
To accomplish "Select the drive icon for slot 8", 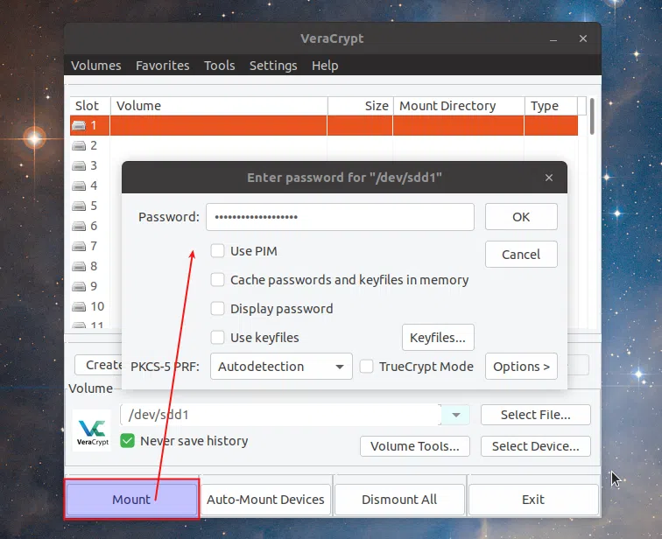I will point(79,266).
